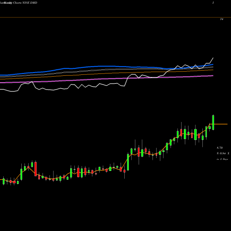This screenshot has width=231, height=231.
Task: Click the 'V: 0.84 X' volume label
Action: [x=223, y=153]
